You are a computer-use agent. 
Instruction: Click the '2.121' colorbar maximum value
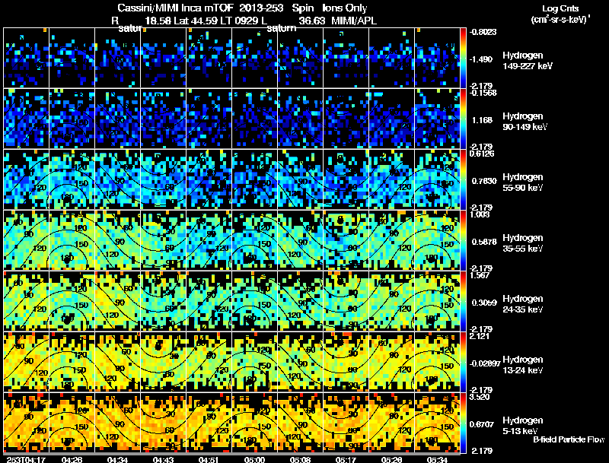[x=480, y=336]
